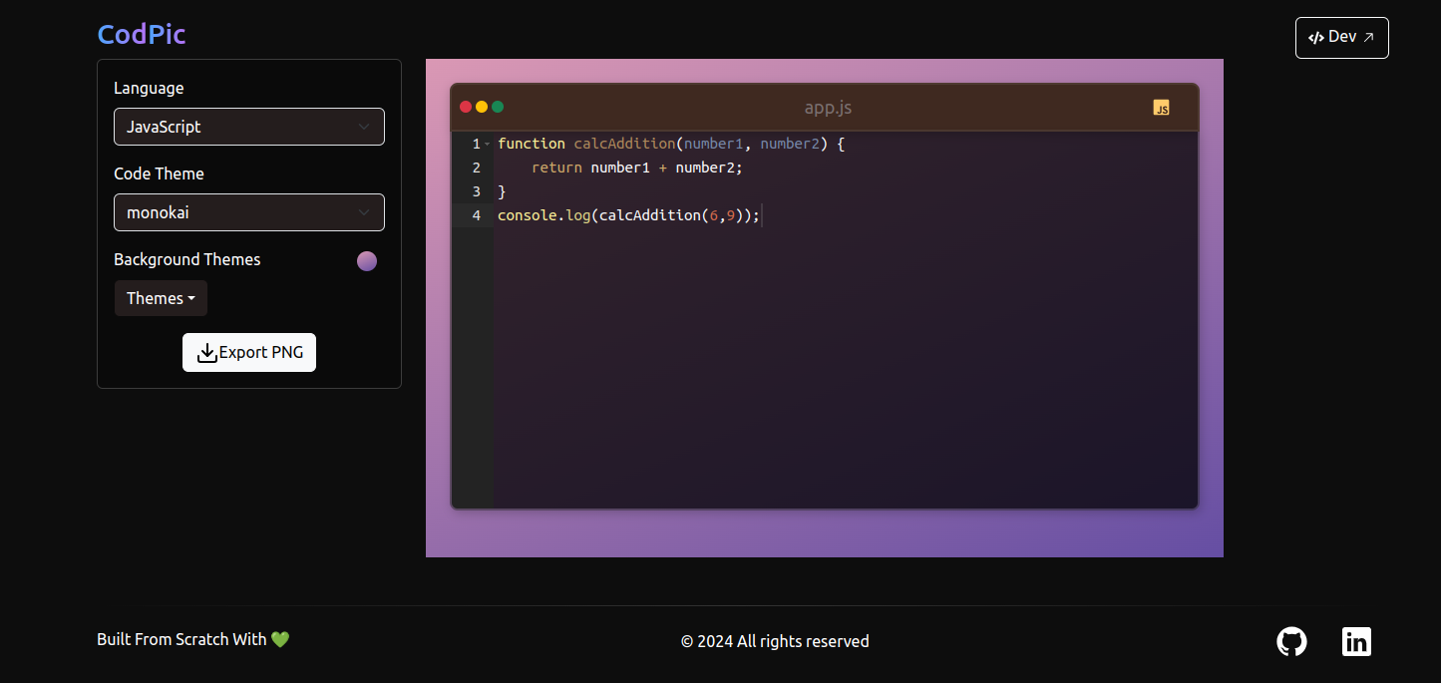Pick the purple background color swatch

[367, 261]
